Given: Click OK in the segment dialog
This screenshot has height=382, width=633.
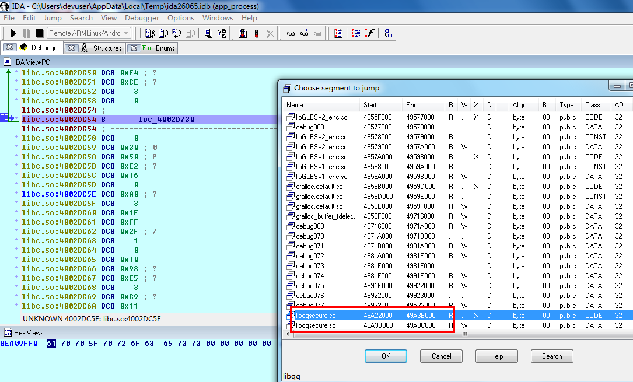Looking at the screenshot, I should pyautogui.click(x=386, y=356).
